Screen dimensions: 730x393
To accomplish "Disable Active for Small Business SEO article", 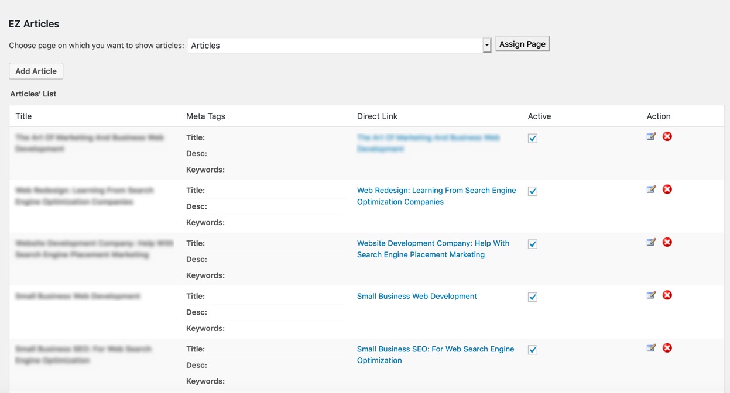I will (x=532, y=350).
